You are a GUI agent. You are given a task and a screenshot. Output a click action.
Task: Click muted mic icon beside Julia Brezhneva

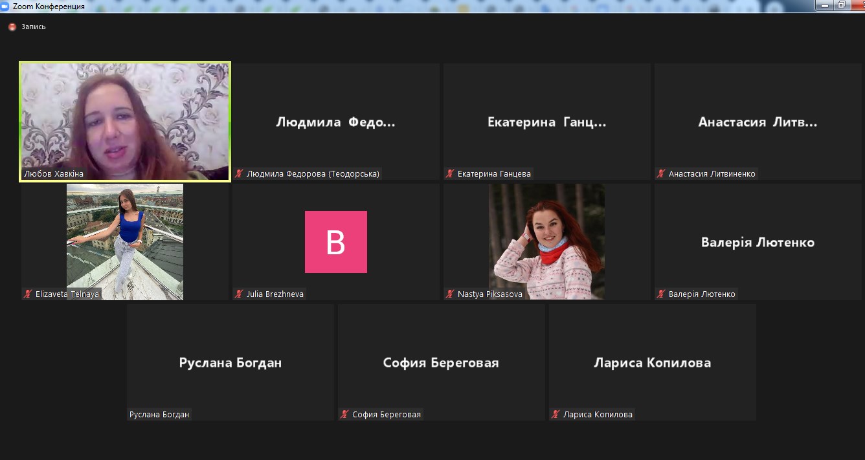(x=239, y=294)
